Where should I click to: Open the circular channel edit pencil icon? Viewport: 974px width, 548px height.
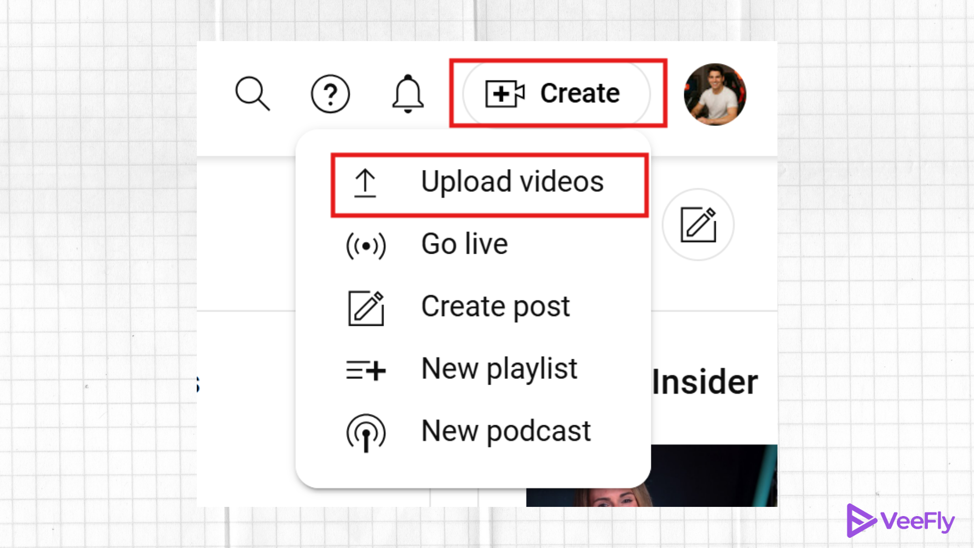[698, 225]
